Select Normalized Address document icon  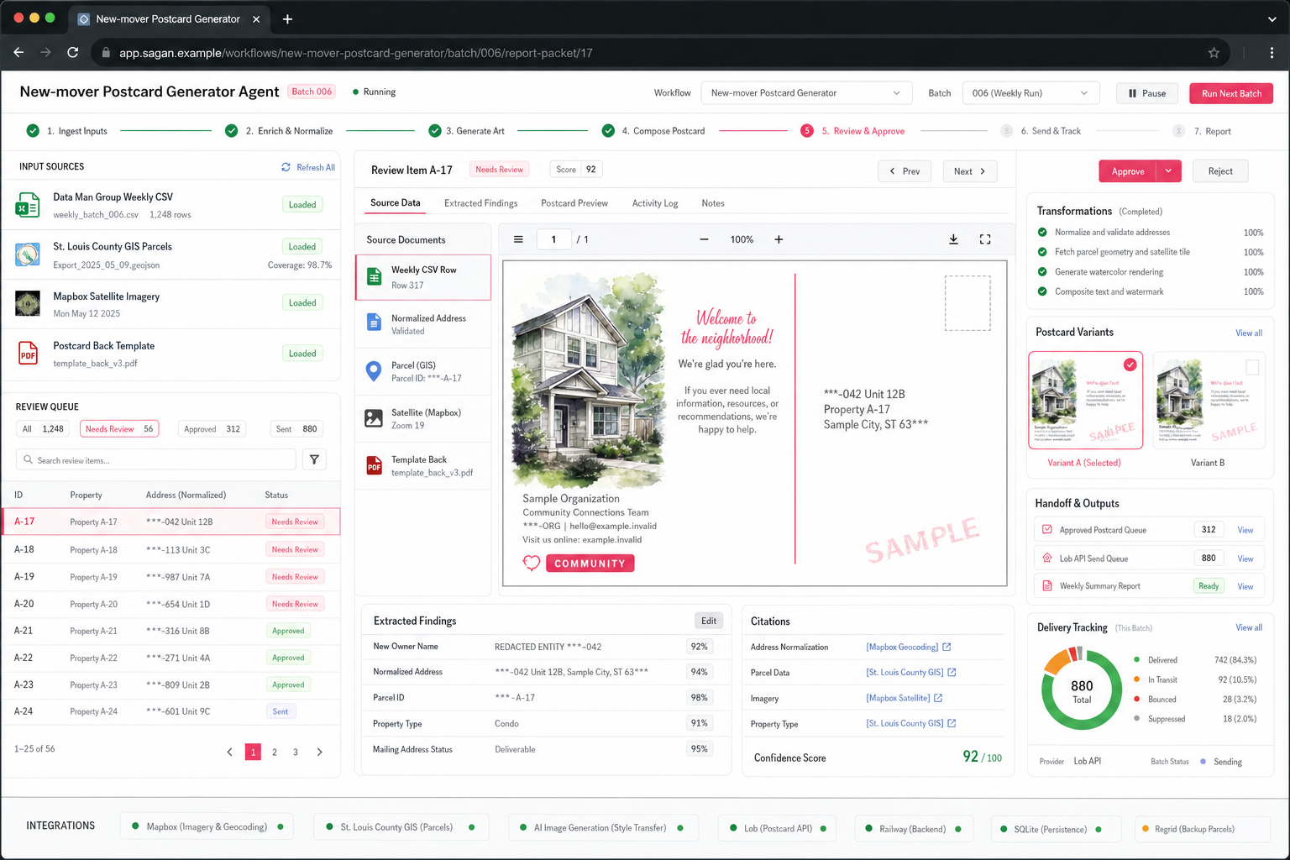(x=374, y=323)
